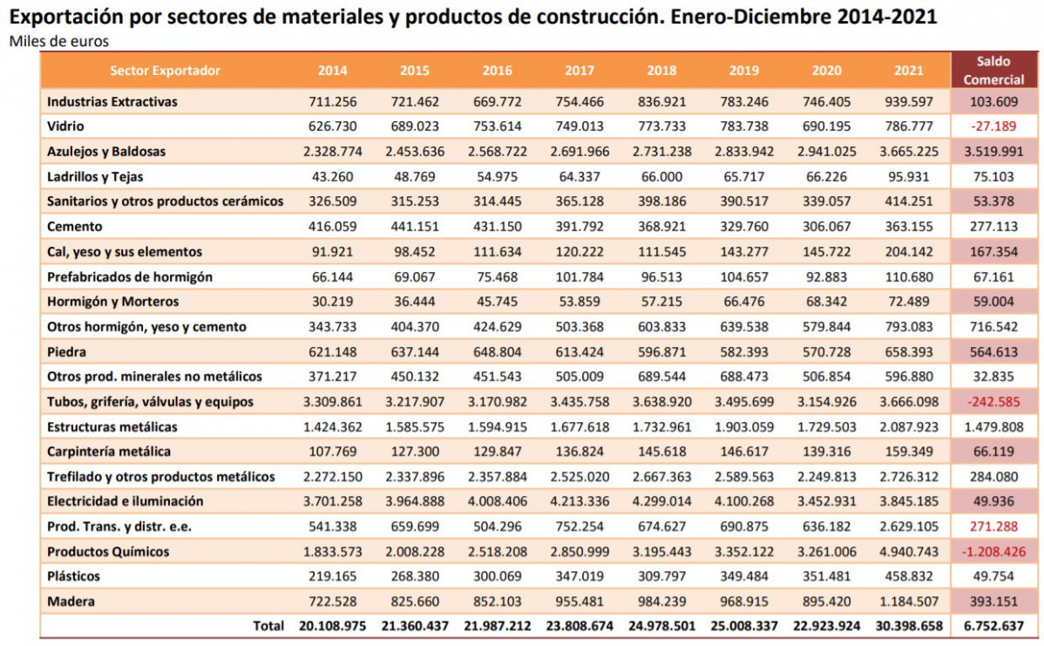Screen dimensions: 1044x646
Task: Click the 'Plásticos' row label
Action: pyautogui.click(x=73, y=576)
